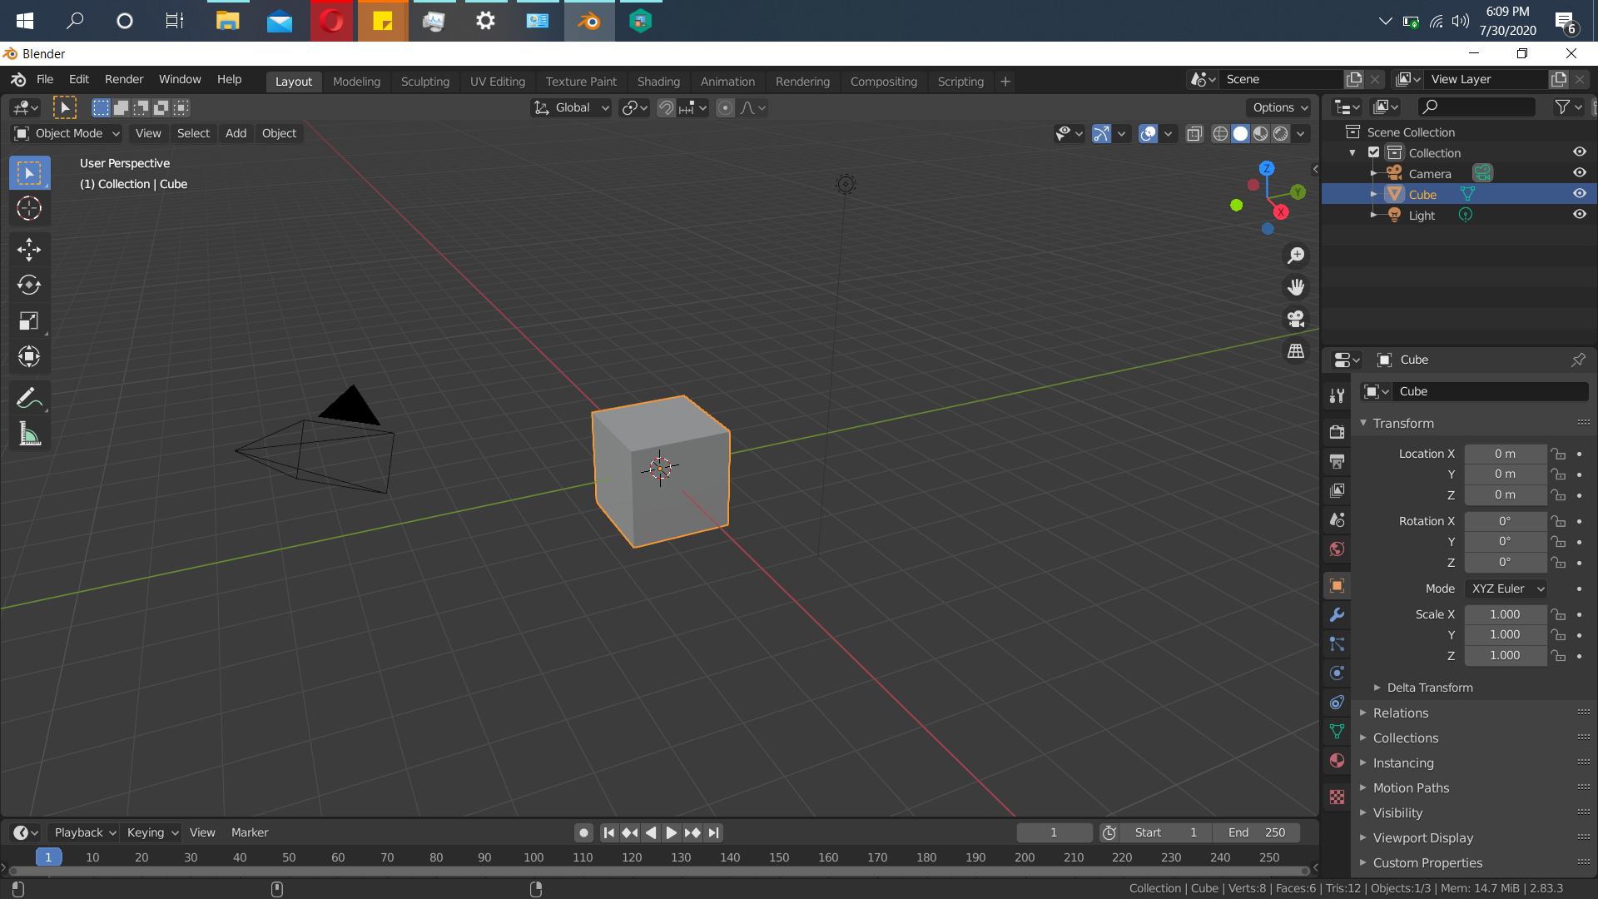Select the Annotate tool
This screenshot has width=1598, height=899.
point(29,398)
